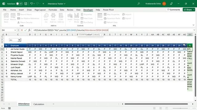Select the Attendance sheet tab
The height and width of the screenshot is (110, 197).
pyautogui.click(x=24, y=104)
